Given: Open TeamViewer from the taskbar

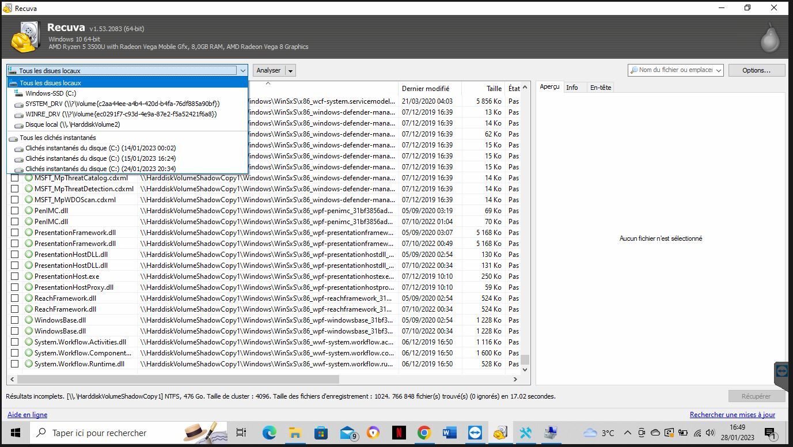Looking at the screenshot, I should 475,433.
